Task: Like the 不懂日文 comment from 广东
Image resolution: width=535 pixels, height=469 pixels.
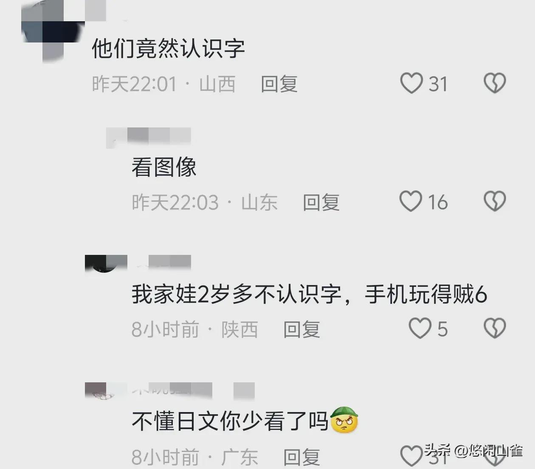Action: (x=411, y=456)
